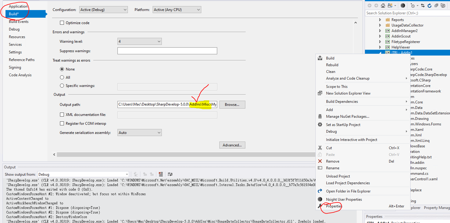Check the XML documentation file option
This screenshot has width=450, height=223.
coord(62,114)
